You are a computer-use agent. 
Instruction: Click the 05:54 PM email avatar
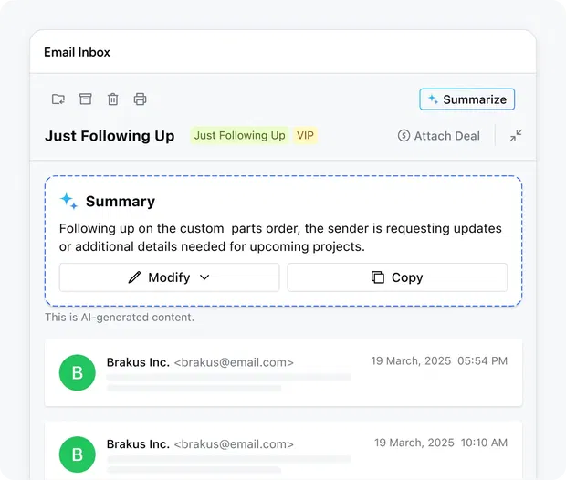click(x=78, y=373)
